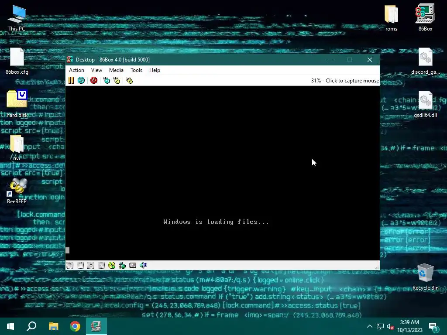The image size is (447, 335).
Task: Open the notification center icon
Action: pyautogui.click(x=434, y=327)
